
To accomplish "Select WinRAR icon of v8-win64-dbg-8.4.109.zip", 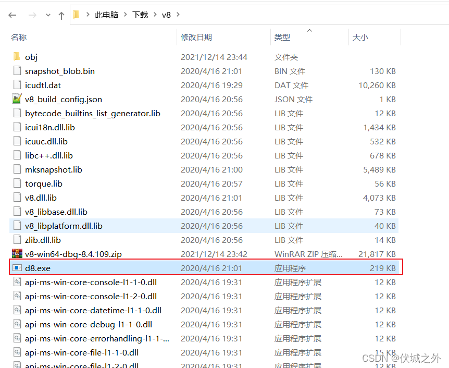I will click(x=17, y=253).
